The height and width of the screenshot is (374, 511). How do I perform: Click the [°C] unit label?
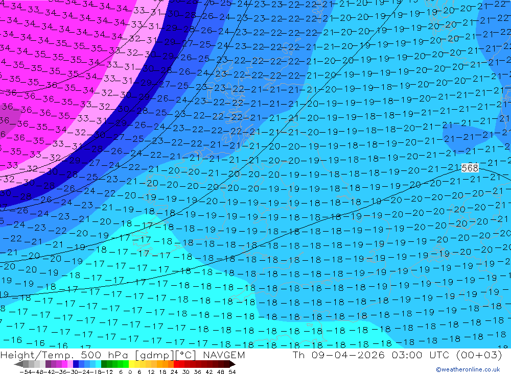coord(186,355)
